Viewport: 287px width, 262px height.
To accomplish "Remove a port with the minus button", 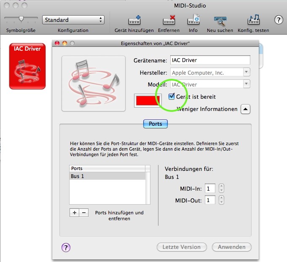I will point(84,213).
